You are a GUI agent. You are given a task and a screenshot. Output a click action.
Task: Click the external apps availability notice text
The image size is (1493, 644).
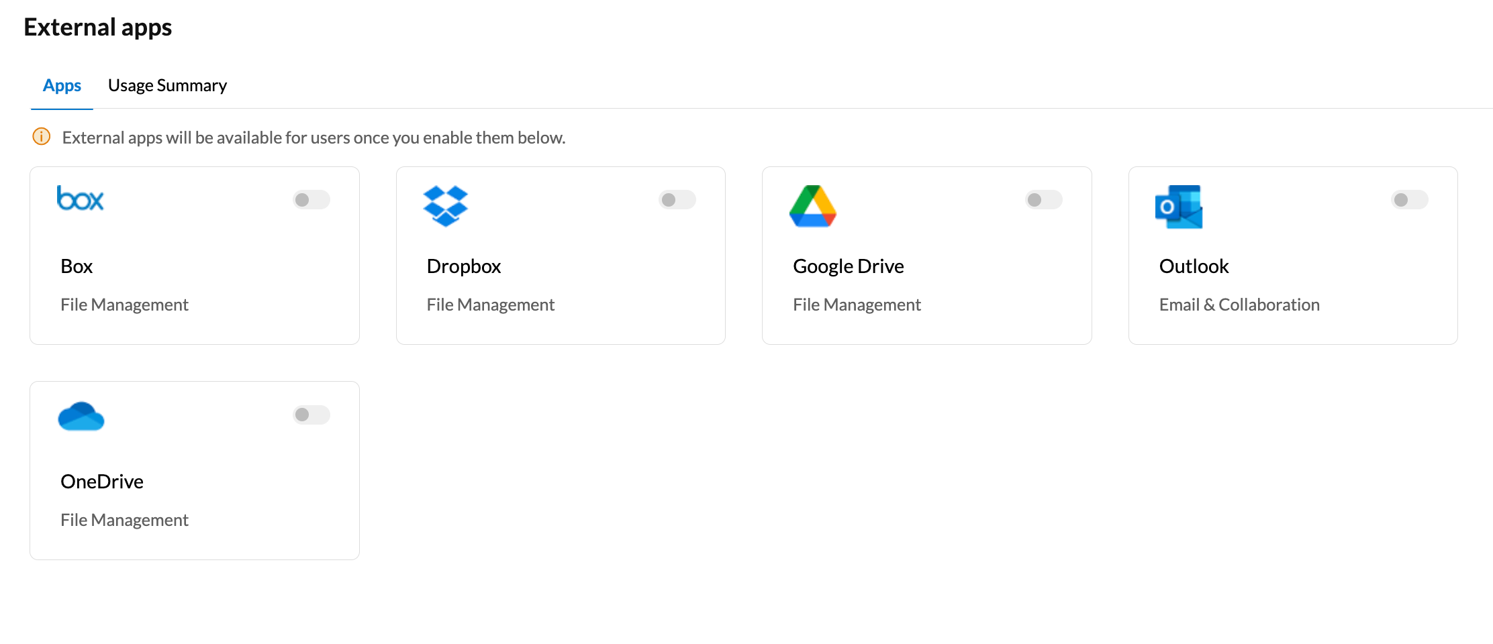(314, 138)
